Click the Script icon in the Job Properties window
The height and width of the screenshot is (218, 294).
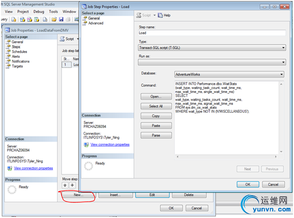tap(62, 39)
